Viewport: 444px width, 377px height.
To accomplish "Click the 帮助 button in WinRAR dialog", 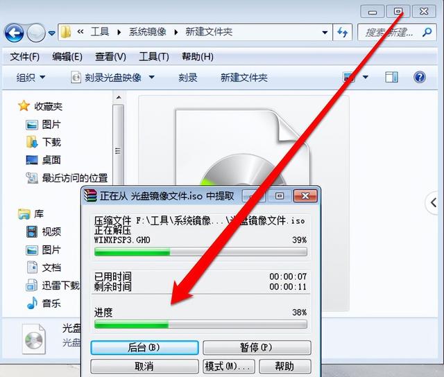I will pos(285,367).
